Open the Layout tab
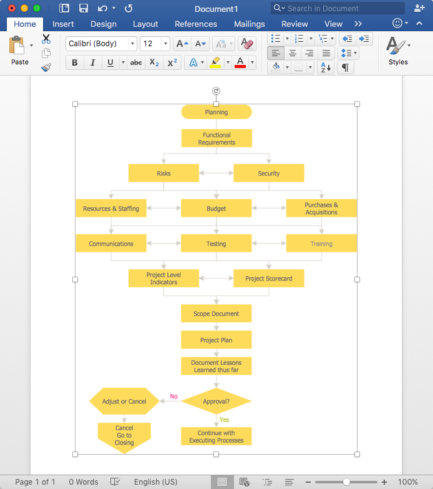433x489 pixels. [x=145, y=24]
